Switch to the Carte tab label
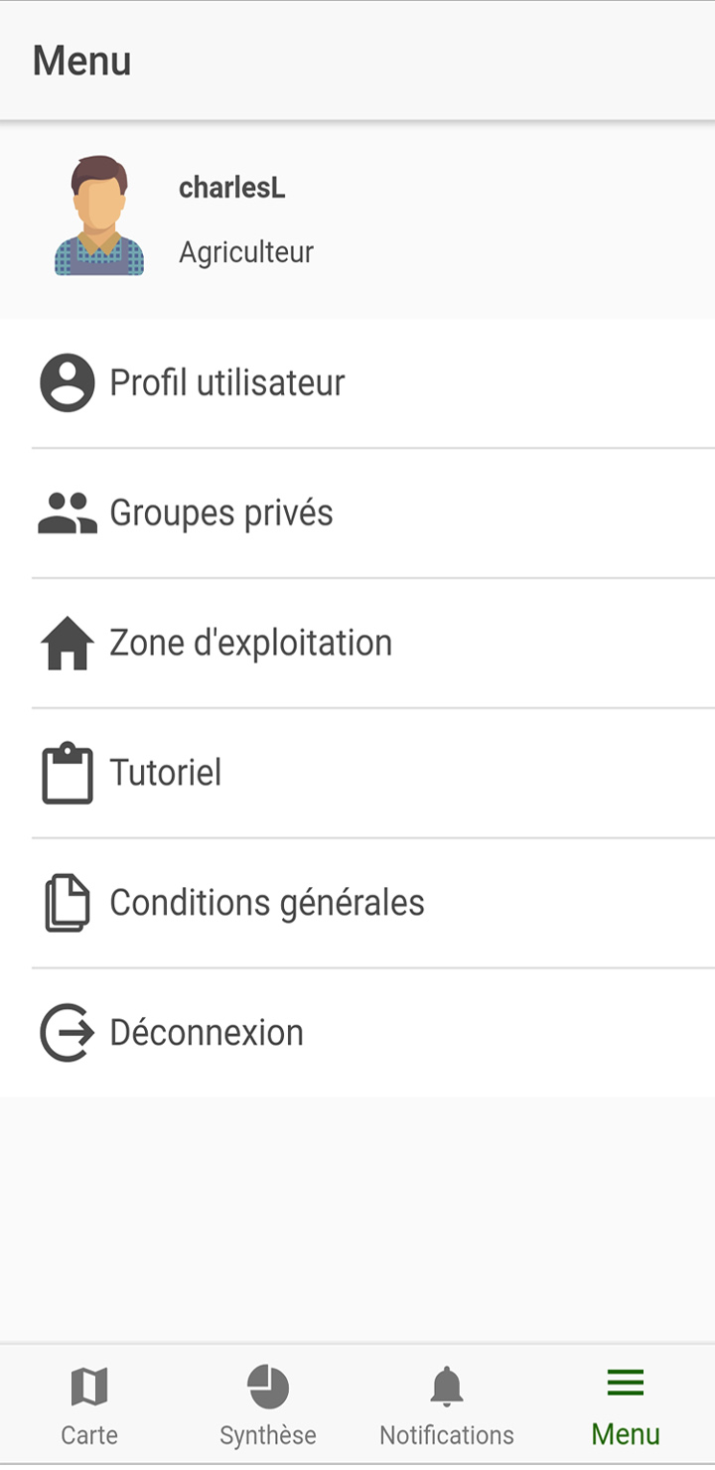 click(x=89, y=1435)
